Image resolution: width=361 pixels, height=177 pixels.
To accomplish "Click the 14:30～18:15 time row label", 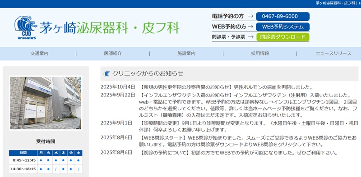I will [23, 169].
